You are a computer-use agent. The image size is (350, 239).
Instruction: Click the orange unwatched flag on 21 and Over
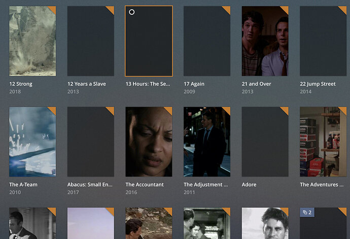[286, 9]
